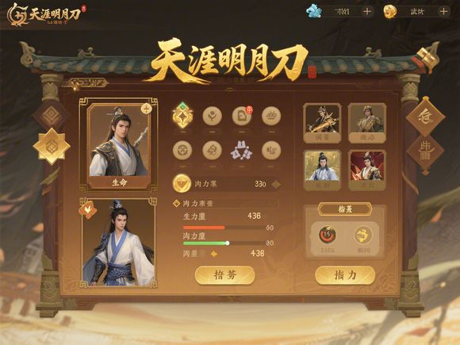Image resolution: width=460 pixels, height=345 pixels.
Task: Select the highlighted gold star side tab
Action: tap(52, 147)
